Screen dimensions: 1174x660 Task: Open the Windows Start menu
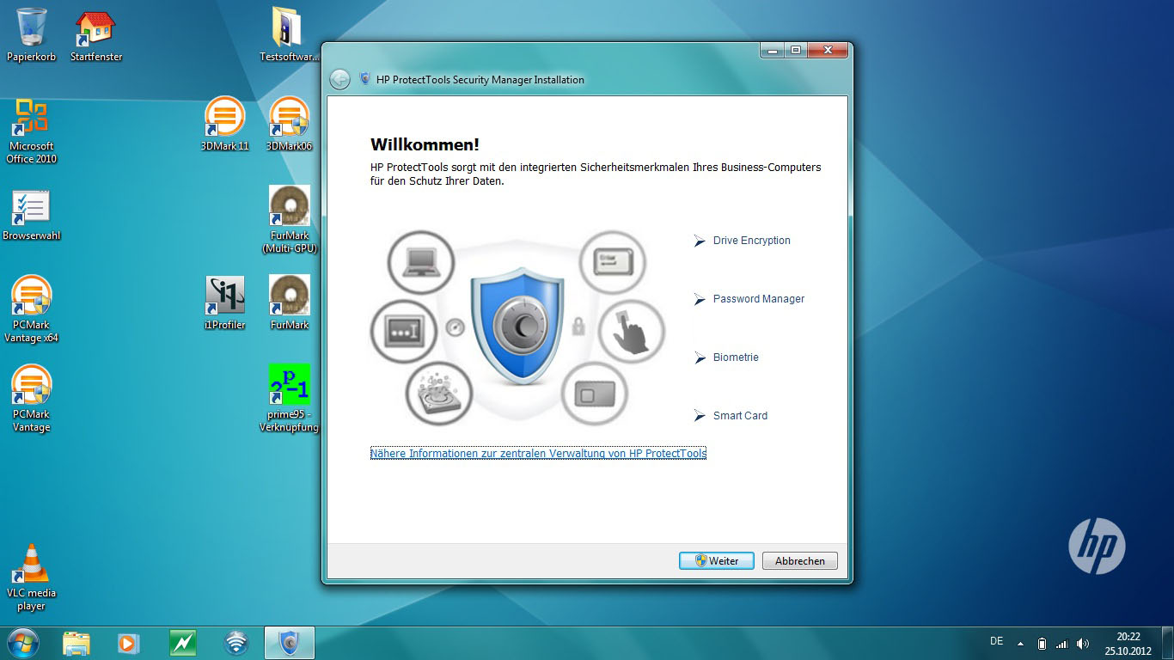point(22,642)
